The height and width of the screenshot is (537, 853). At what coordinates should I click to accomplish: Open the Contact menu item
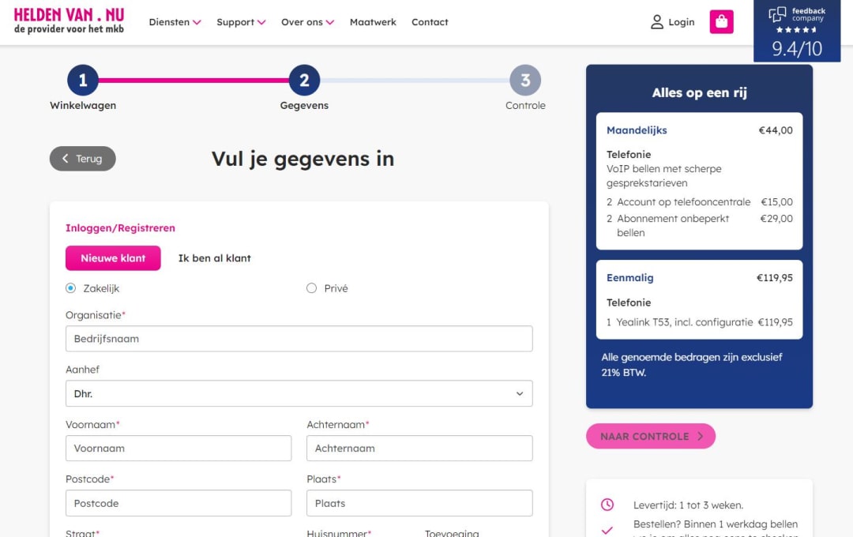tap(430, 22)
